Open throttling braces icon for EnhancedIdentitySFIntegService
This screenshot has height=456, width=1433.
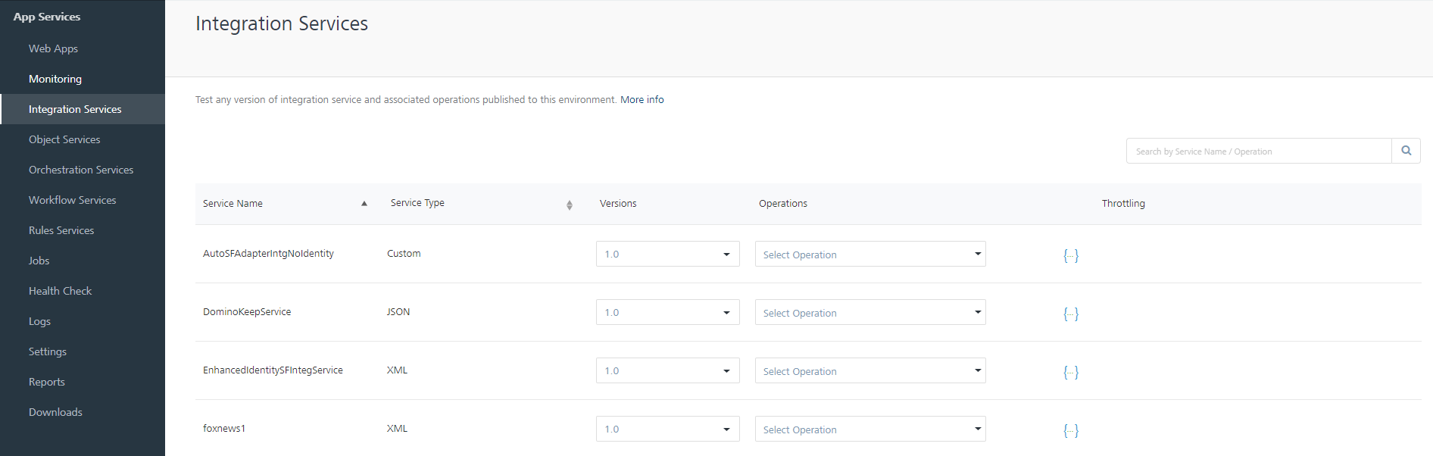pos(1070,372)
